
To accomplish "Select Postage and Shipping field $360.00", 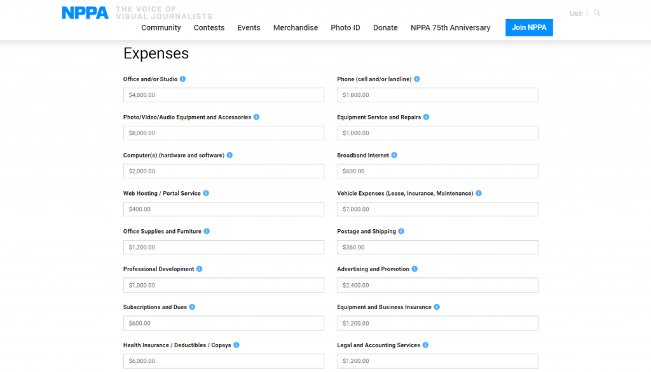I will click(437, 247).
